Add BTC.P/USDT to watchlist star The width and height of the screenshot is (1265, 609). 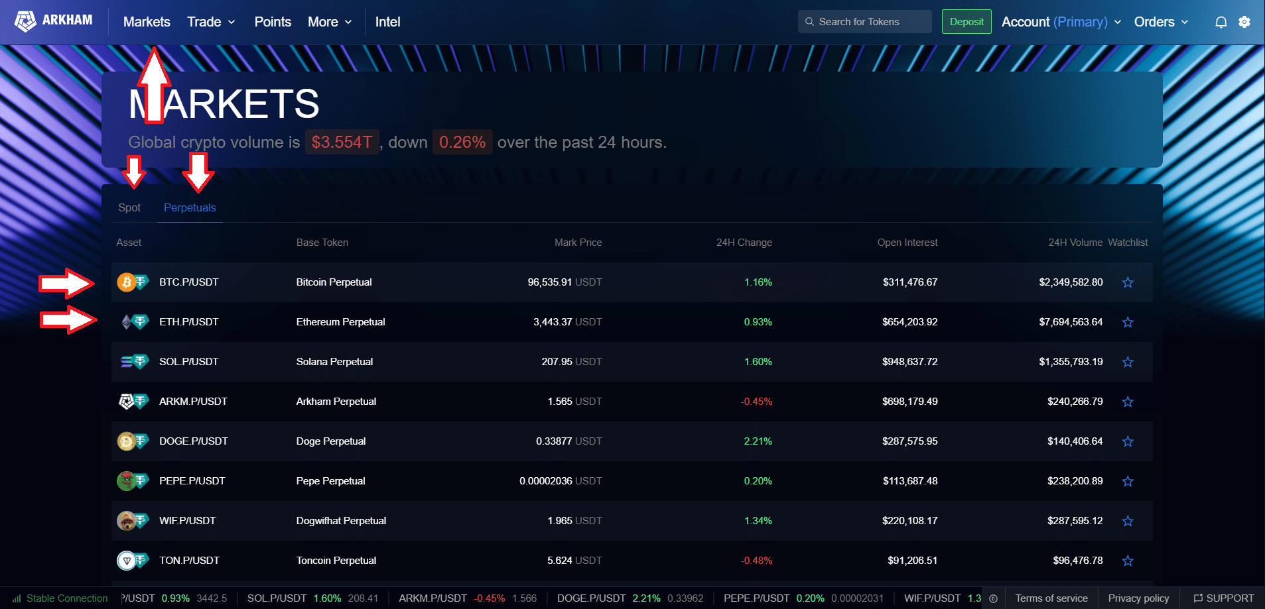click(x=1128, y=282)
